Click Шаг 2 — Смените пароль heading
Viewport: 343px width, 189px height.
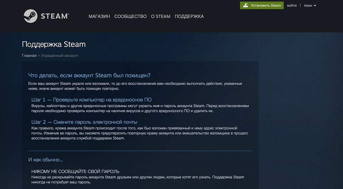coord(84,122)
